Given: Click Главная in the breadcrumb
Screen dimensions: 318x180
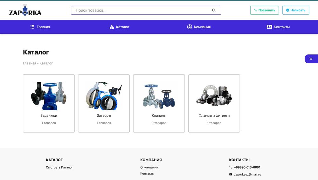Looking at the screenshot, I should pyautogui.click(x=29, y=63).
